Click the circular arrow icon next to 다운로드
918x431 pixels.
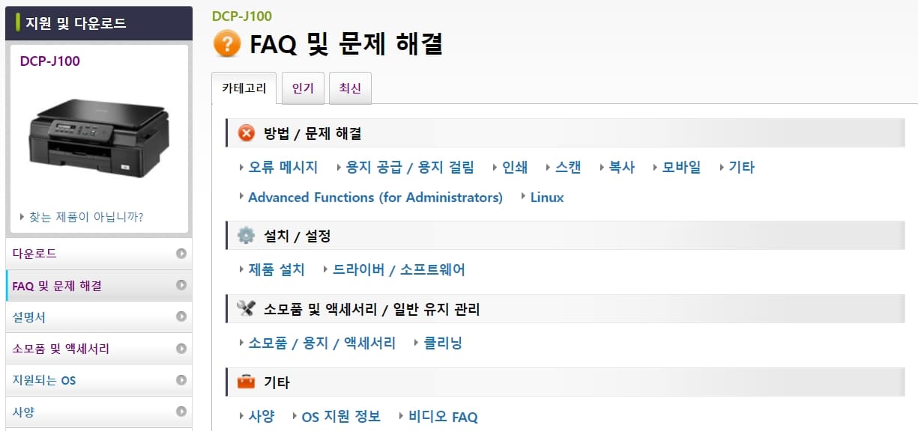(x=179, y=254)
